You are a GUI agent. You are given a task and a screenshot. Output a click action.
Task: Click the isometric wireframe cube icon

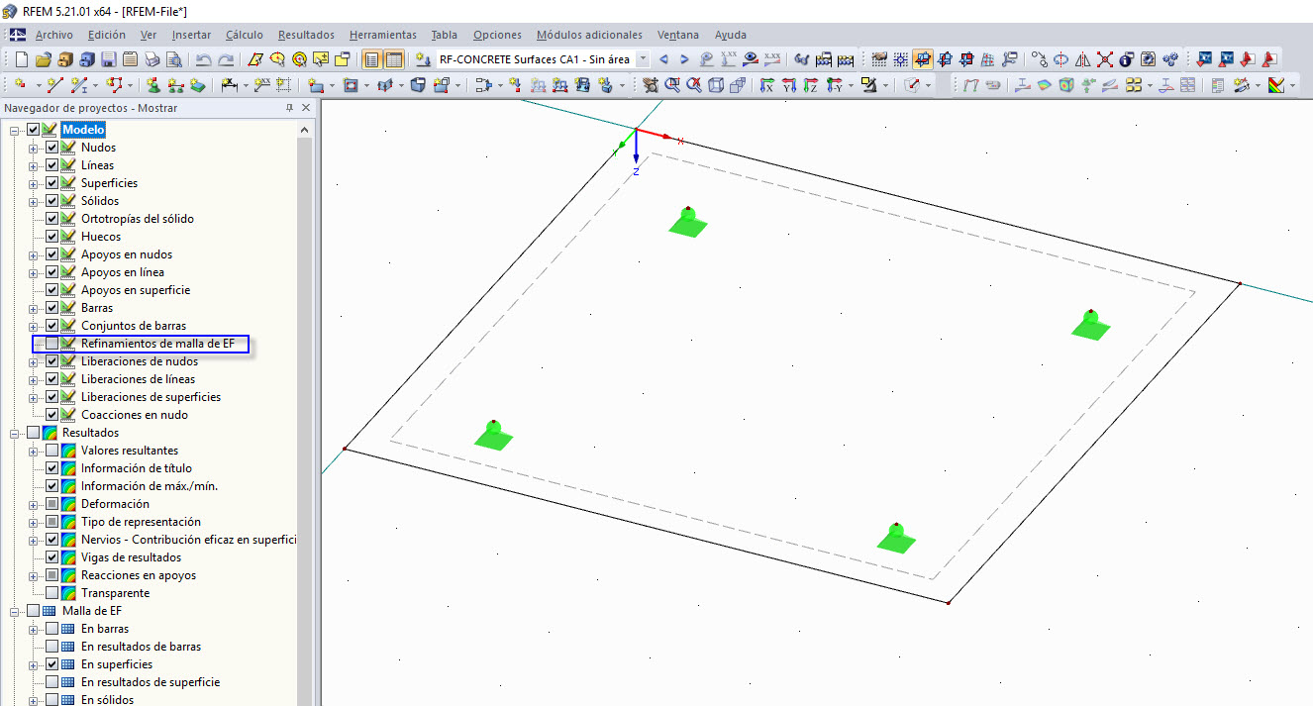coord(716,85)
